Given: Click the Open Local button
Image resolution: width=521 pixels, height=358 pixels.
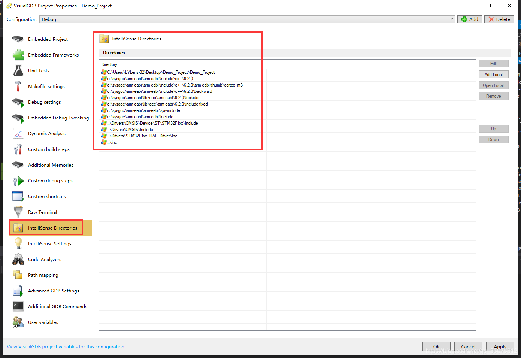Looking at the screenshot, I should [x=494, y=85].
